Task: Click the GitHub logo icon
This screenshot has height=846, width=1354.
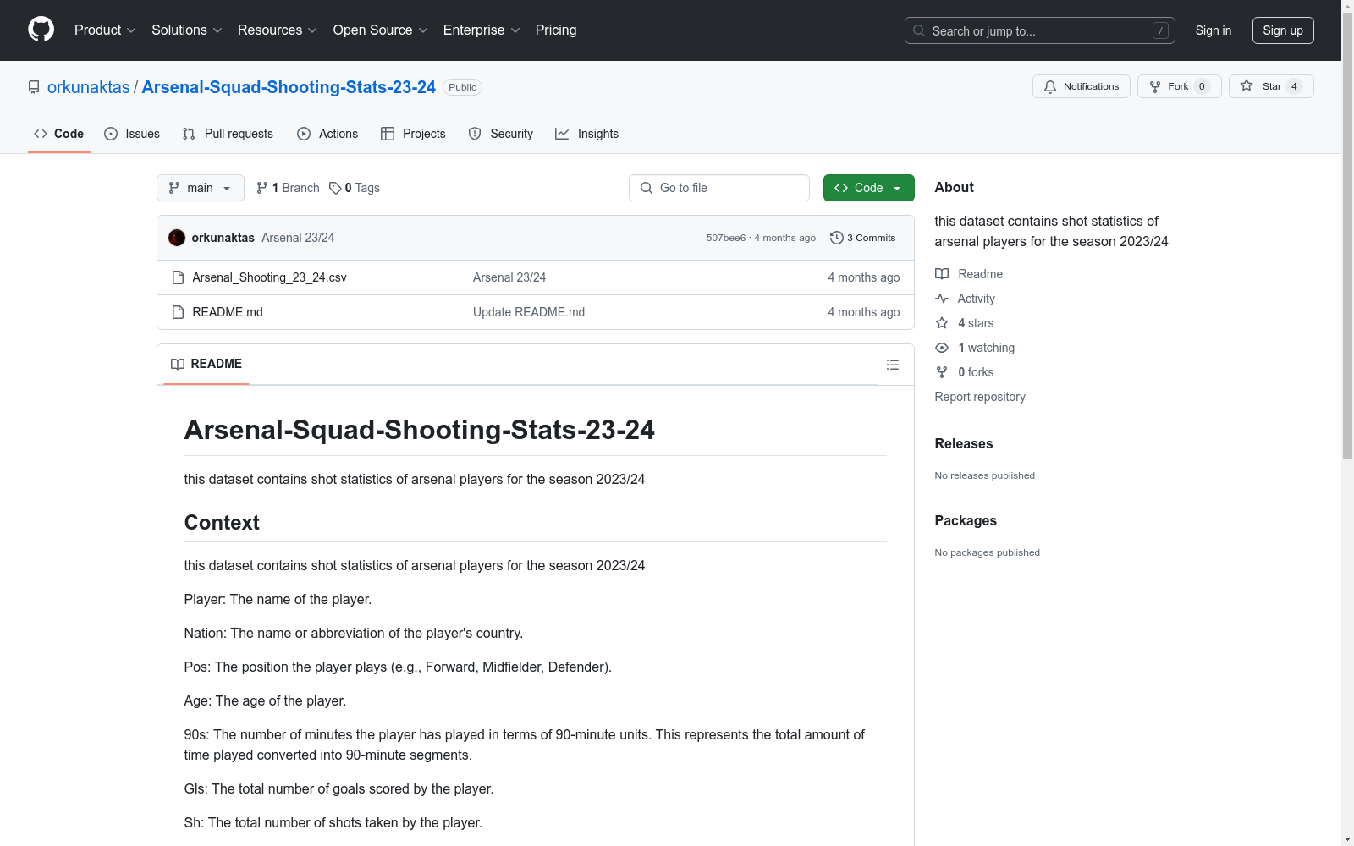Action: coord(41,30)
